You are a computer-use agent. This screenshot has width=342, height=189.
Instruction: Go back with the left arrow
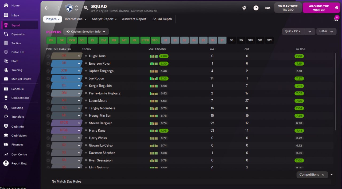click(47, 8)
